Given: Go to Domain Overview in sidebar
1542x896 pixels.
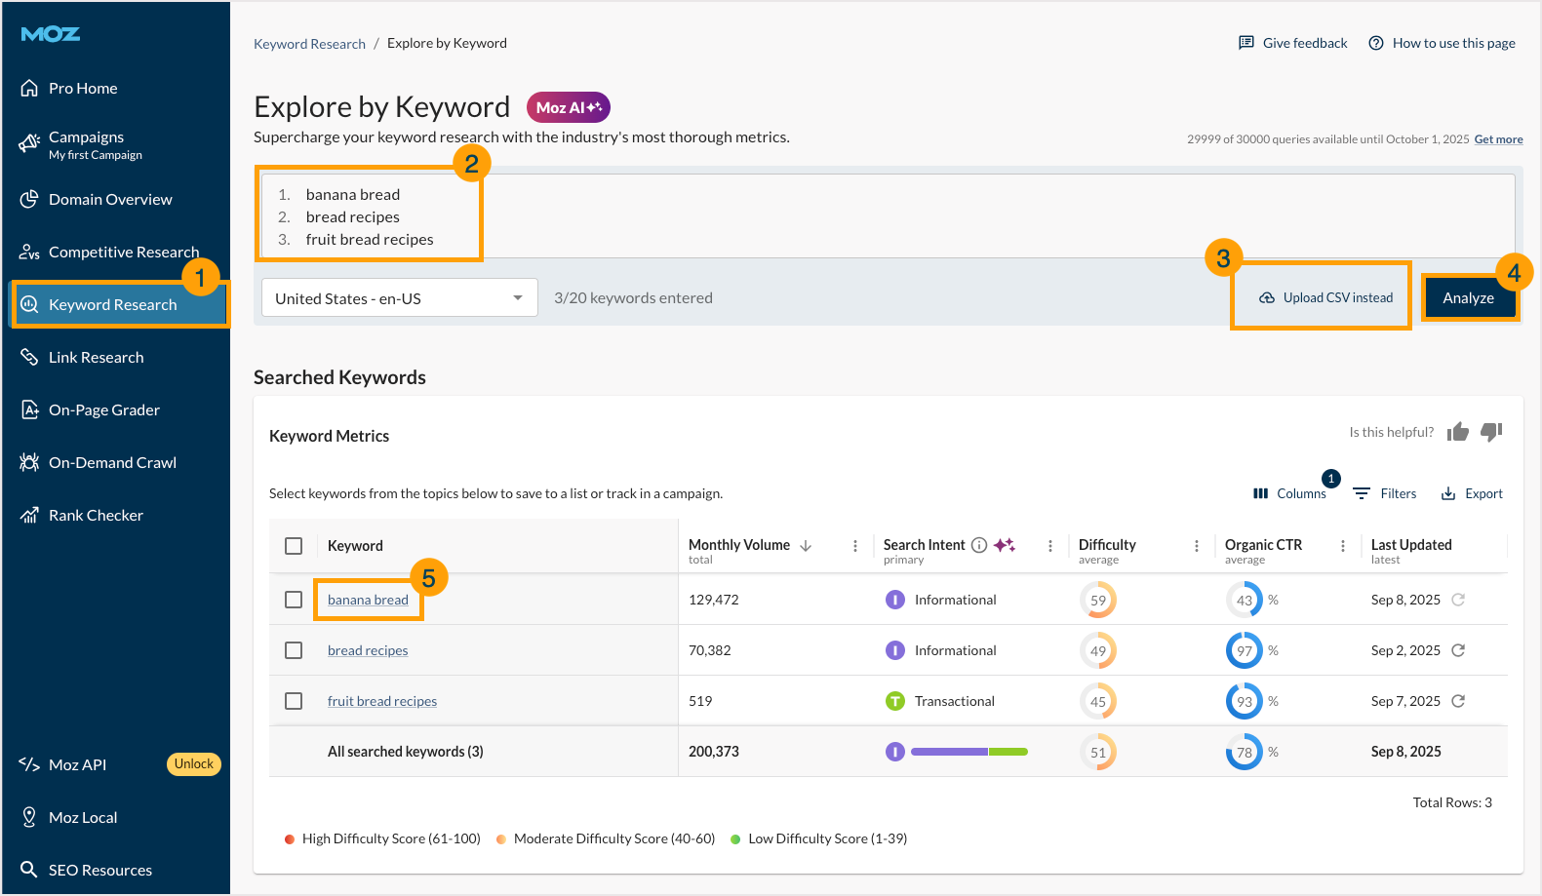Looking at the screenshot, I should tap(110, 200).
